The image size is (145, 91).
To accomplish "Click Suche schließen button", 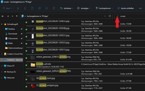I will point(125,8).
